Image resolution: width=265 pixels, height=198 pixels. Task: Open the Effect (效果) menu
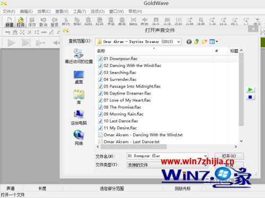[44, 12]
